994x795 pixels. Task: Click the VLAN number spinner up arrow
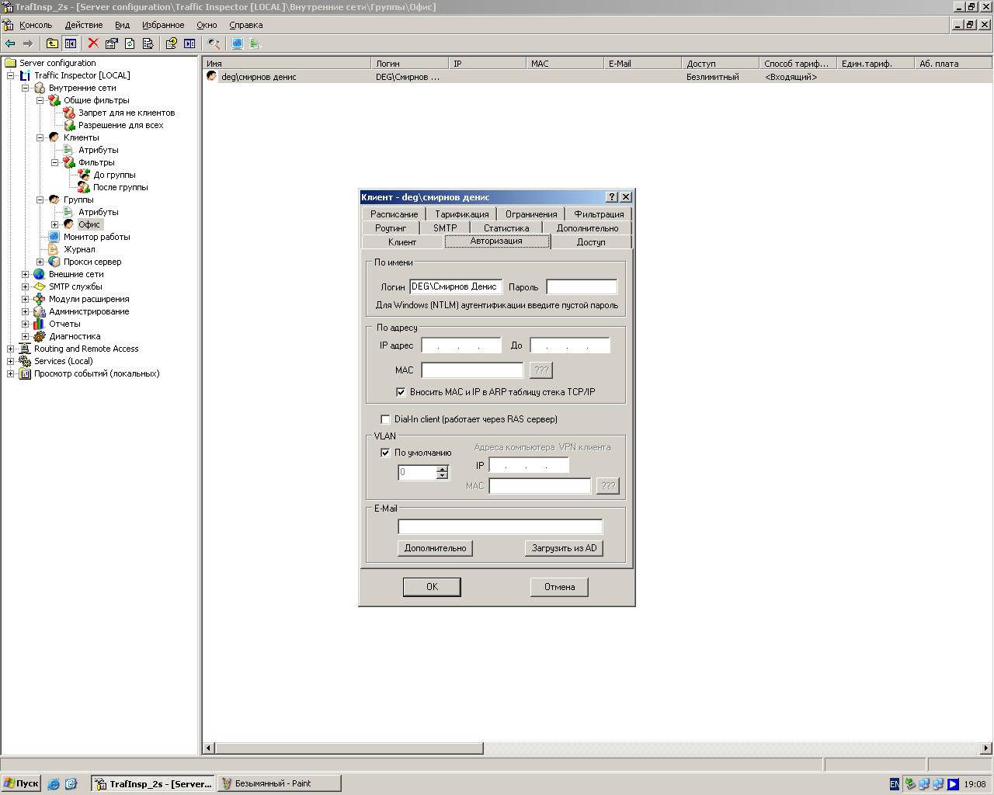(x=443, y=469)
